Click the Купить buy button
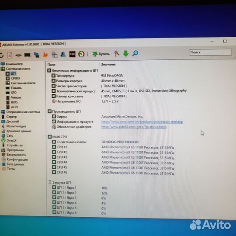Screen dimensions: 236x236 (x=101, y=54)
